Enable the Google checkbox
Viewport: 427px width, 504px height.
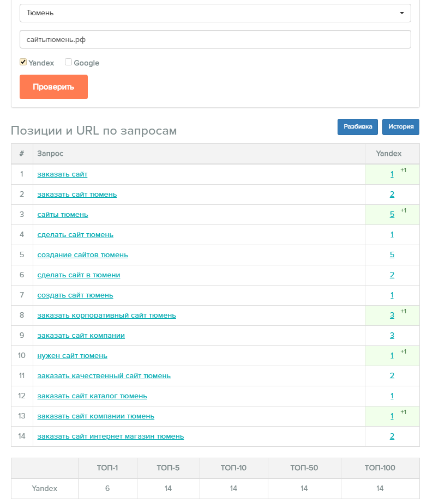[68, 62]
